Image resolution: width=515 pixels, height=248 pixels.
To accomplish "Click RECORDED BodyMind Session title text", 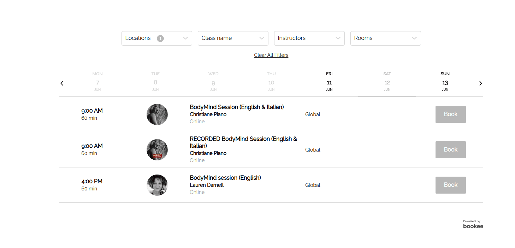I will pos(243,142).
